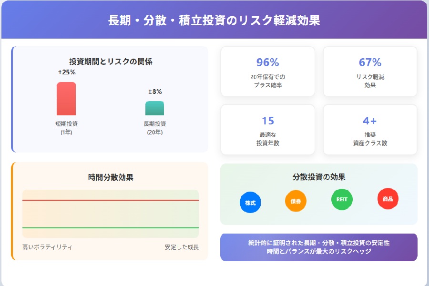Click the main title header banner

point(214,20)
